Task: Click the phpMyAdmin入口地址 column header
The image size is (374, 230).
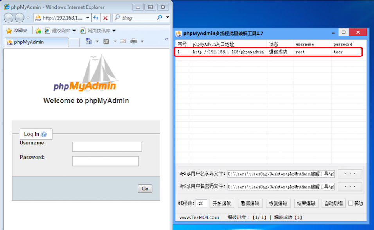Action: (x=229, y=44)
